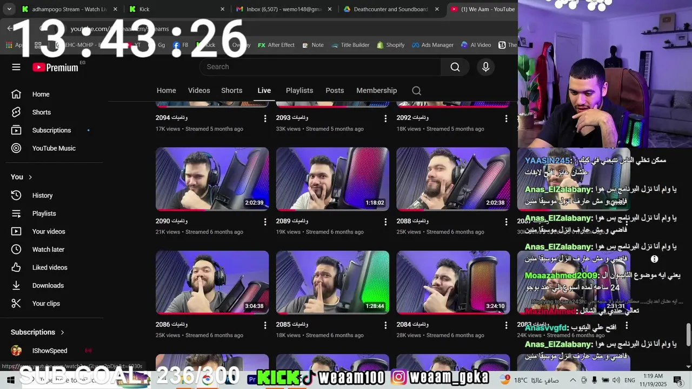This screenshot has height=389, width=692.
Task: Switch to channel Shorts tab
Action: pos(231,91)
